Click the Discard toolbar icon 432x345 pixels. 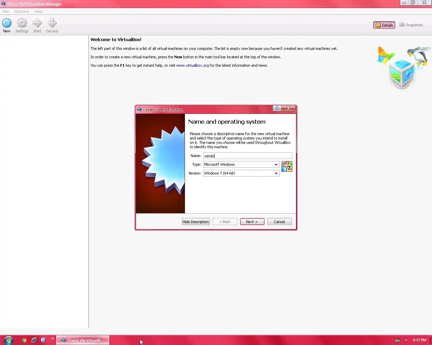point(52,26)
